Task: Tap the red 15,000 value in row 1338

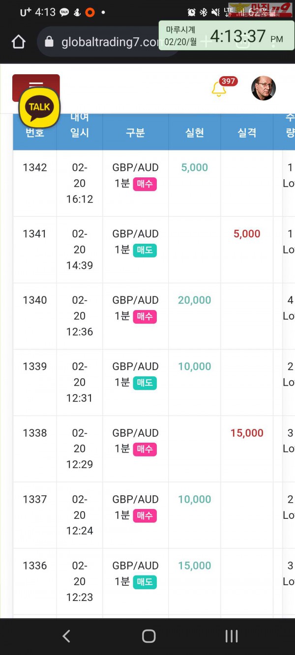Action: pyautogui.click(x=247, y=433)
